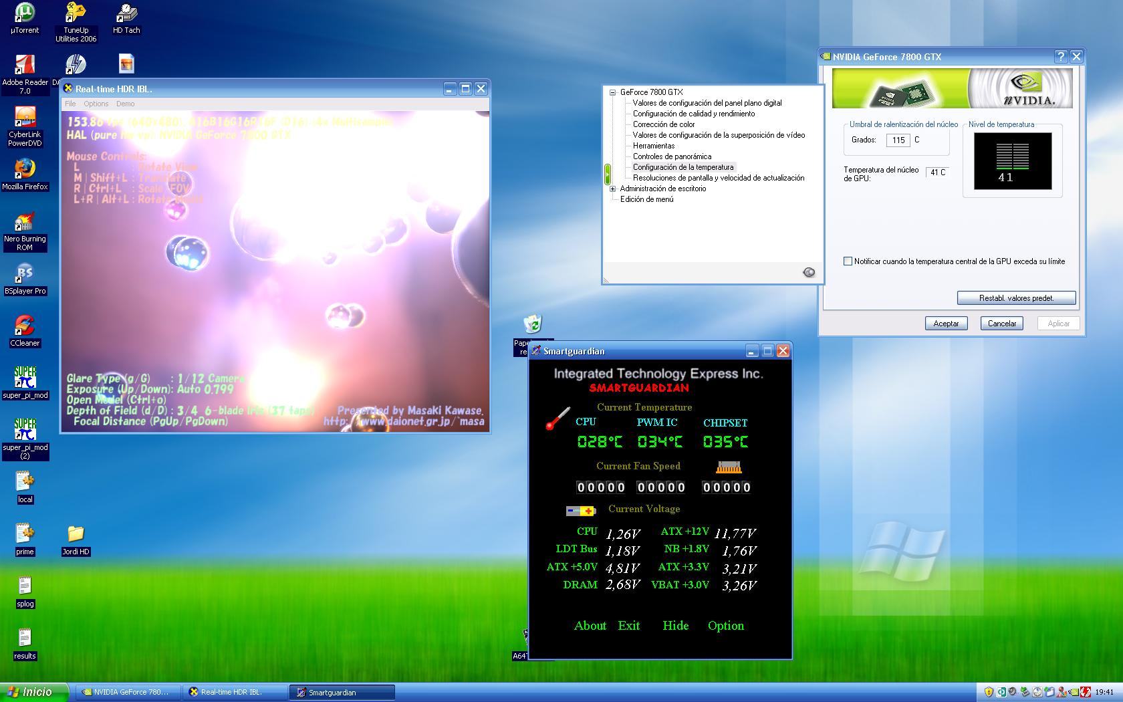Image resolution: width=1123 pixels, height=702 pixels.
Task: Click the CPU temperature reading 028°C
Action: (600, 442)
